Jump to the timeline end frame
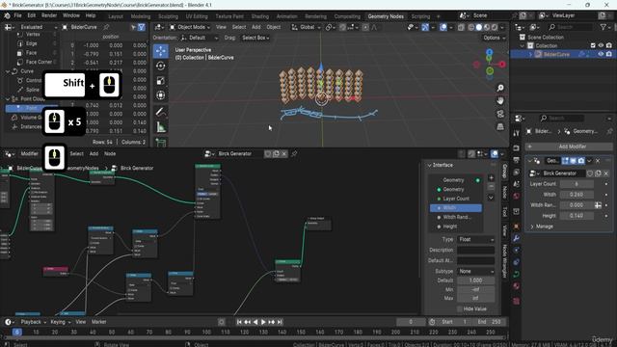 280,322
